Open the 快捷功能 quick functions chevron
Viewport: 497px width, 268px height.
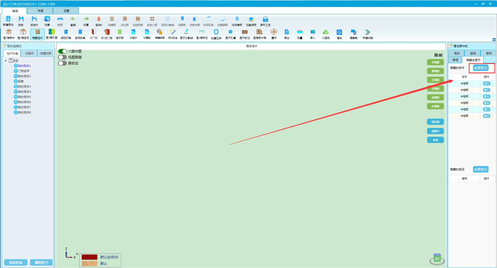point(367,32)
